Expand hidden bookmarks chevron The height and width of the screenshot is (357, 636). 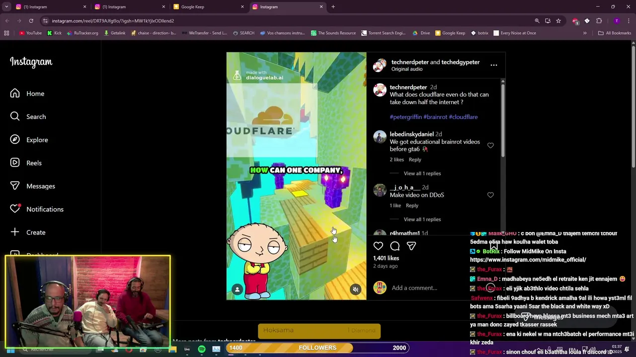click(585, 33)
